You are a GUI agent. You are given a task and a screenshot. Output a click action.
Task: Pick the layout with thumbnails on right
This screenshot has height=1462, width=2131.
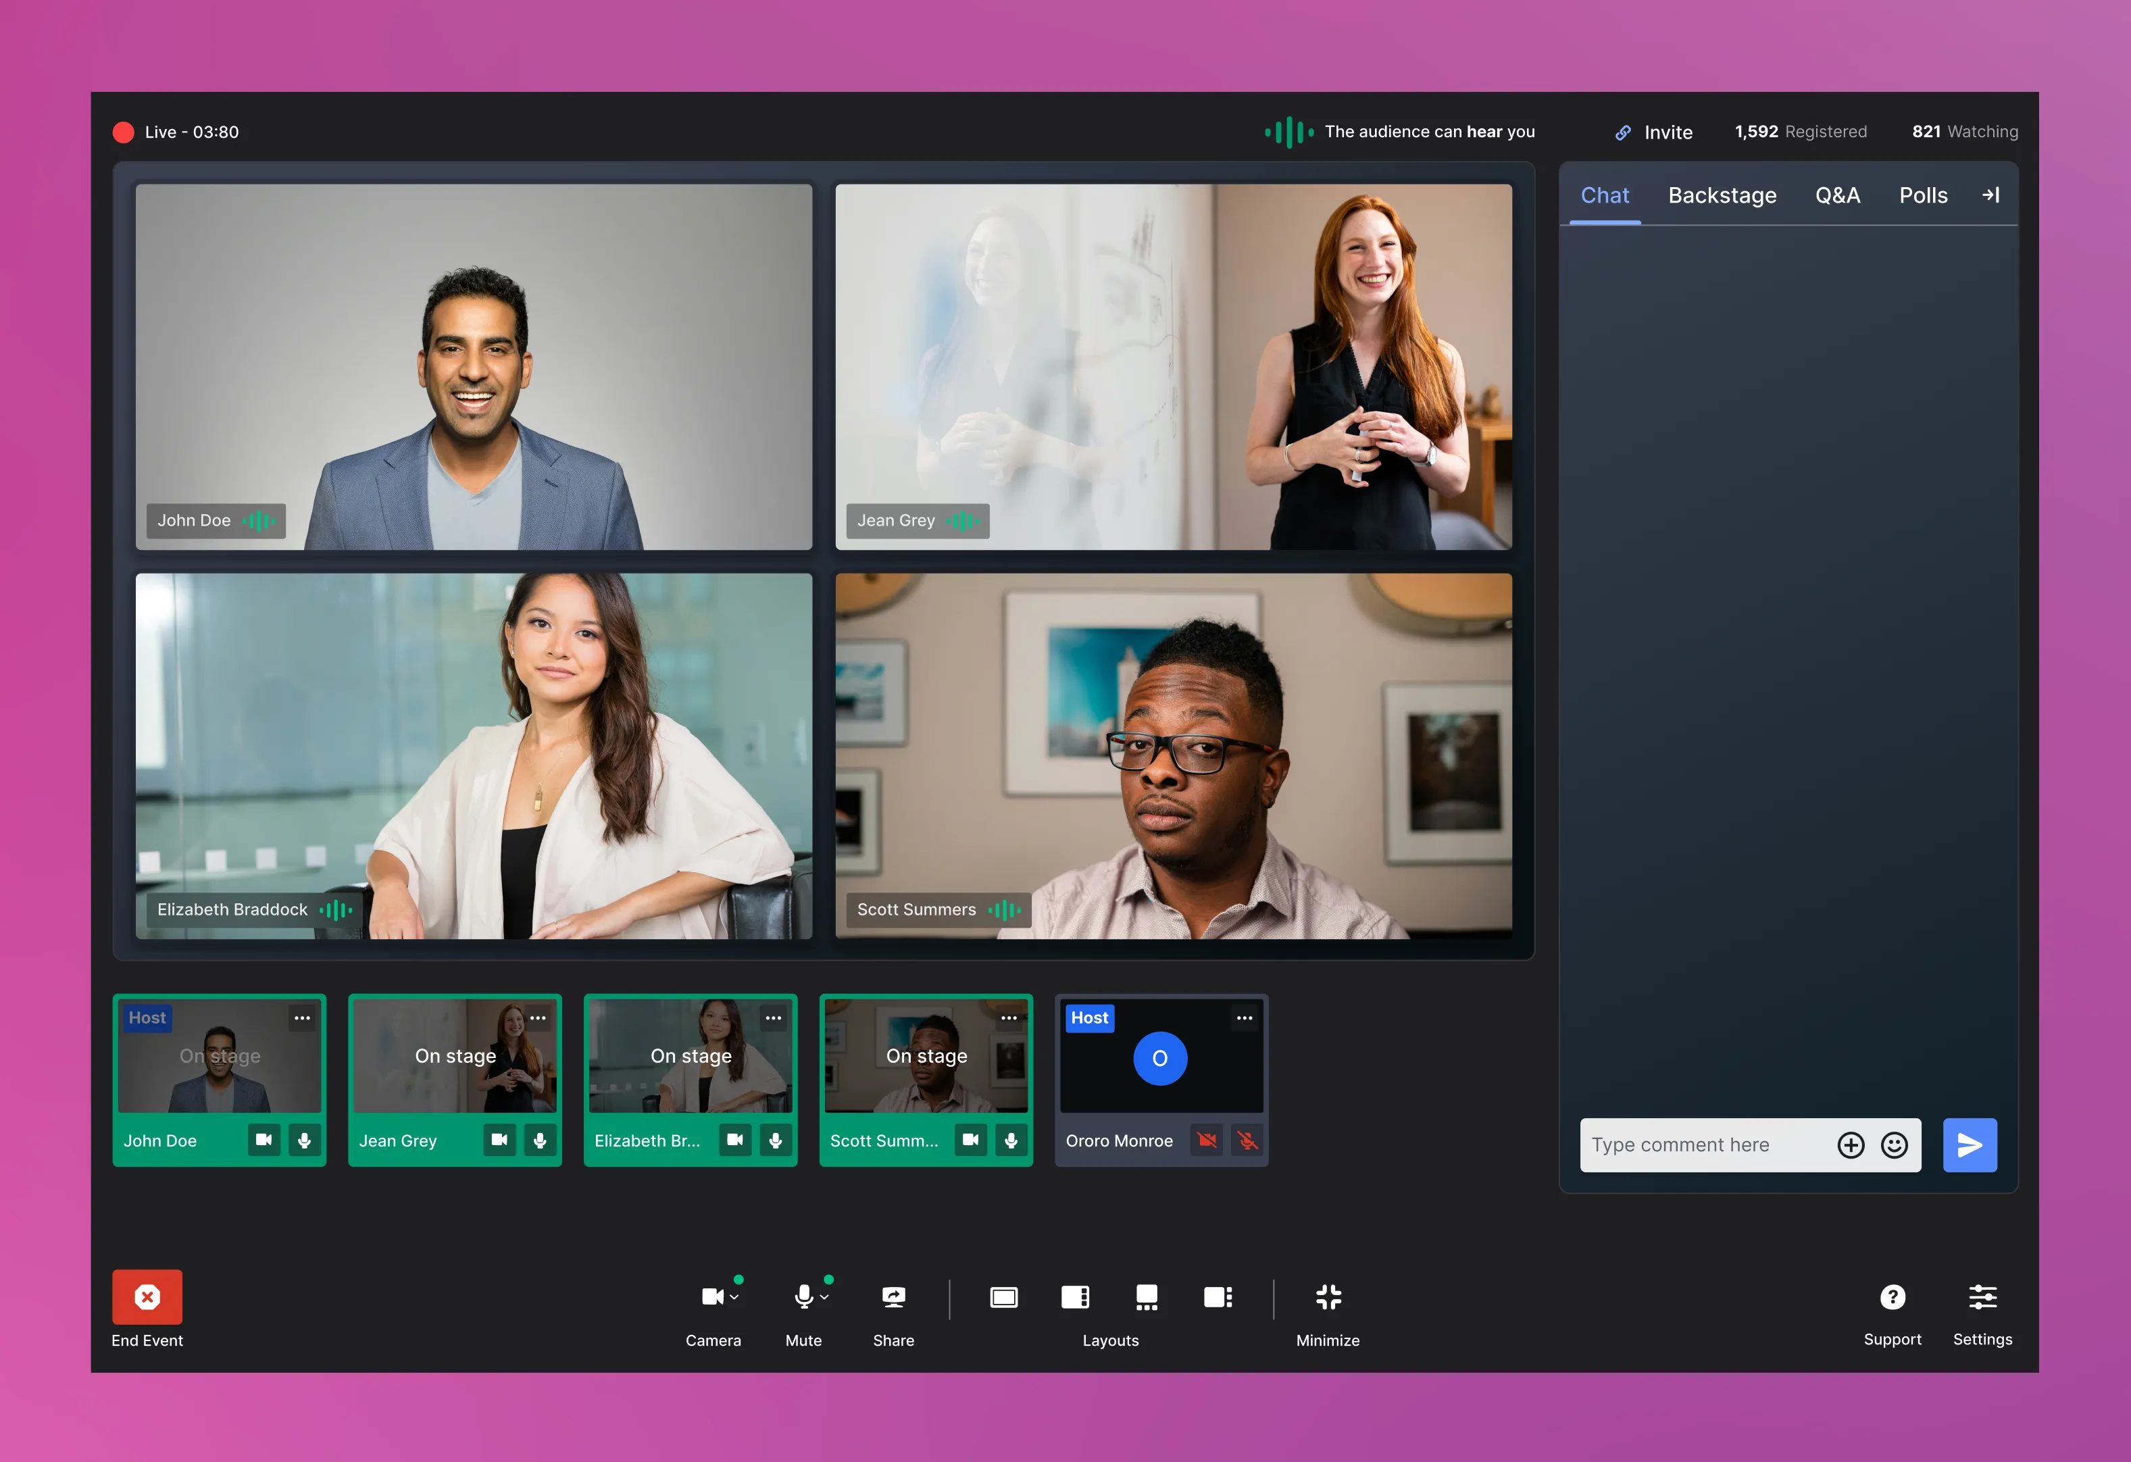pos(1218,1297)
